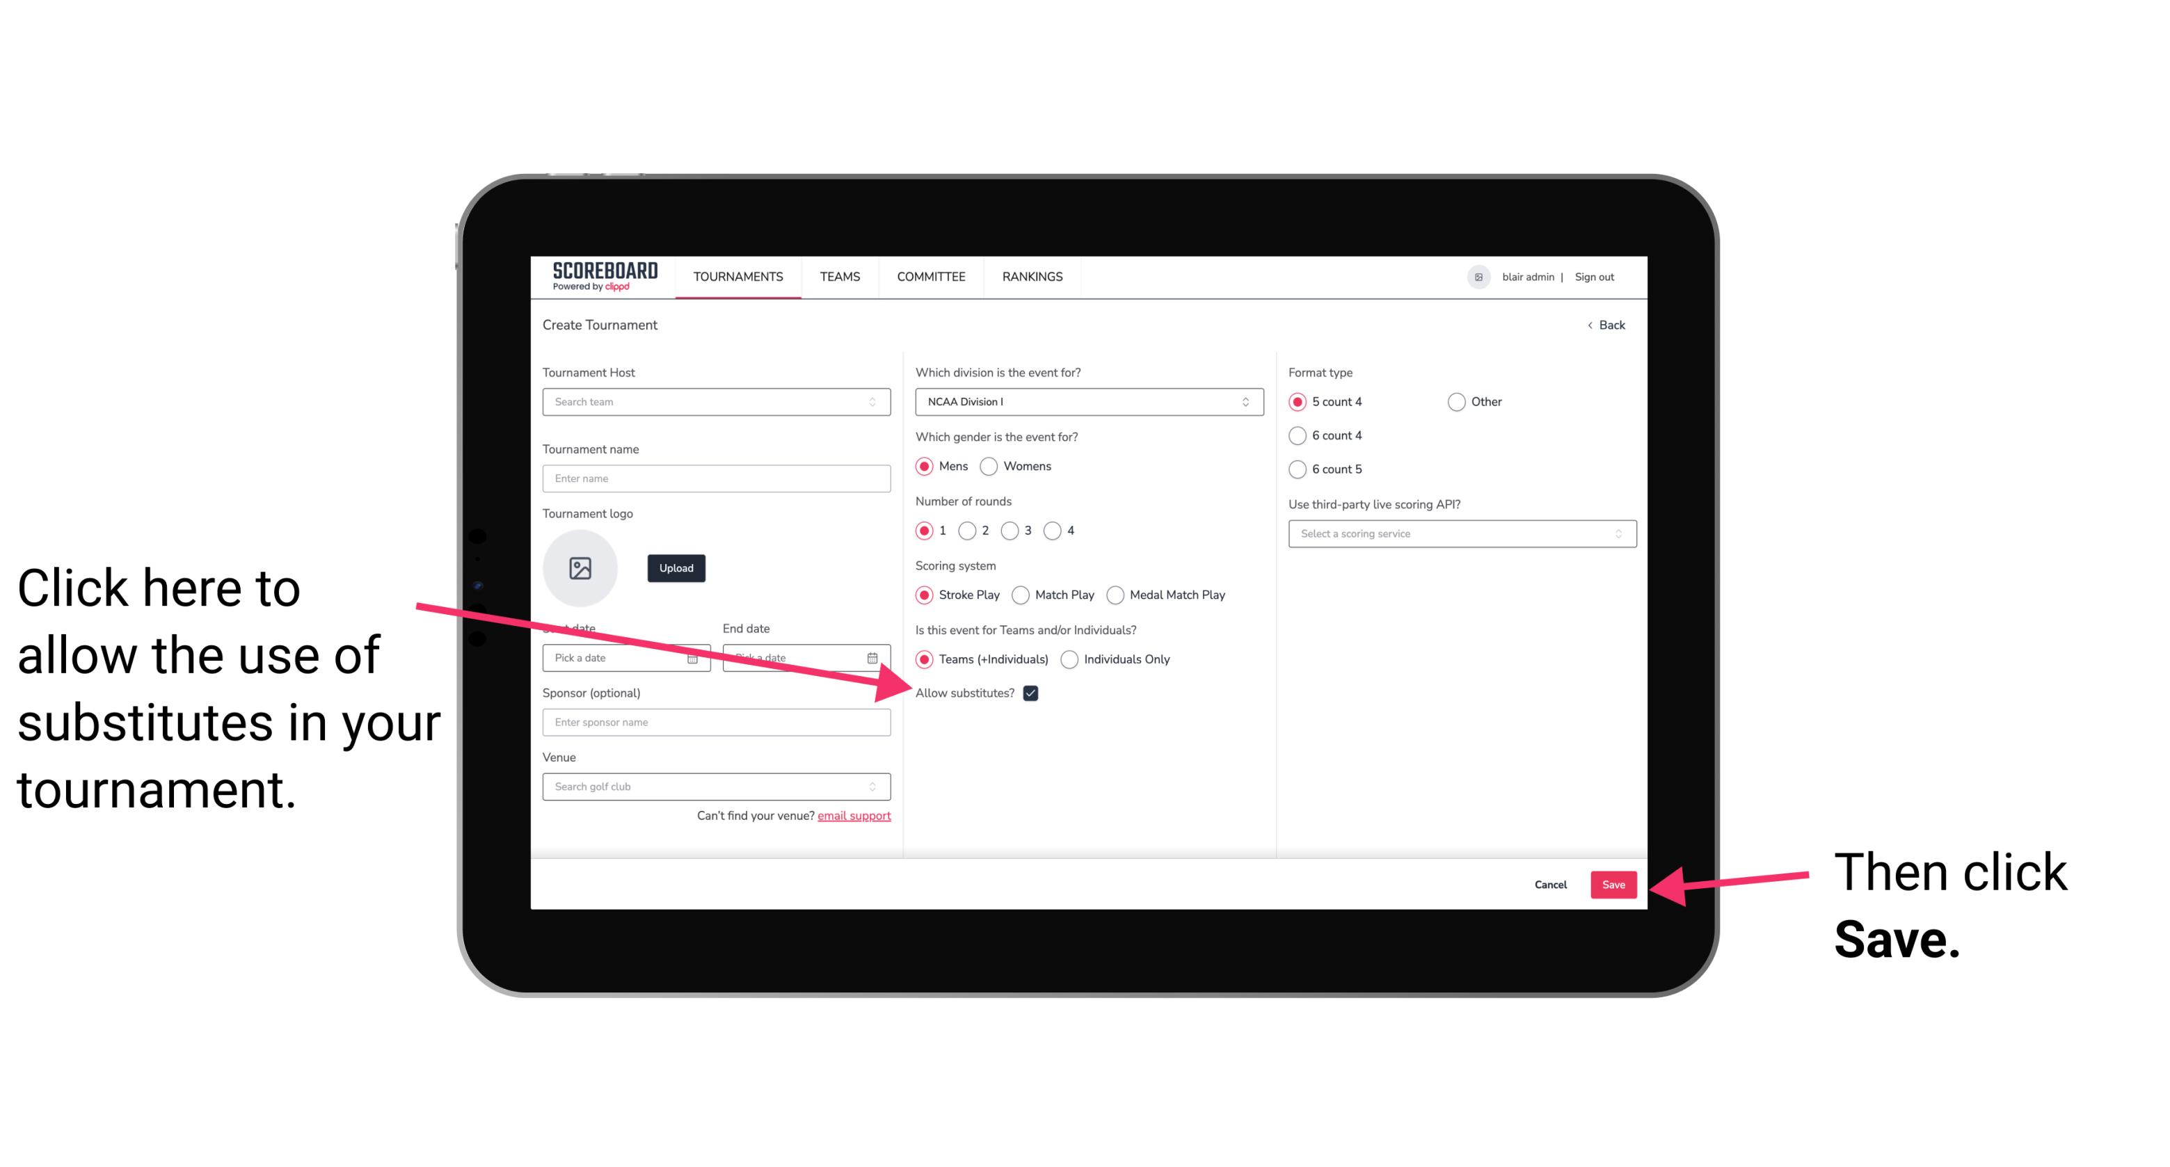
Task: Click the Save button
Action: pos(1614,884)
